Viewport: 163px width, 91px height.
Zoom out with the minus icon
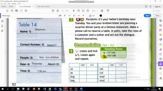click(83, 11)
